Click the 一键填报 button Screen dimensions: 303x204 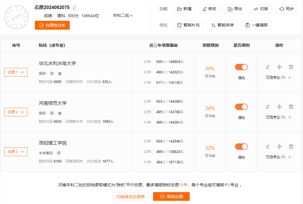(x=256, y=25)
